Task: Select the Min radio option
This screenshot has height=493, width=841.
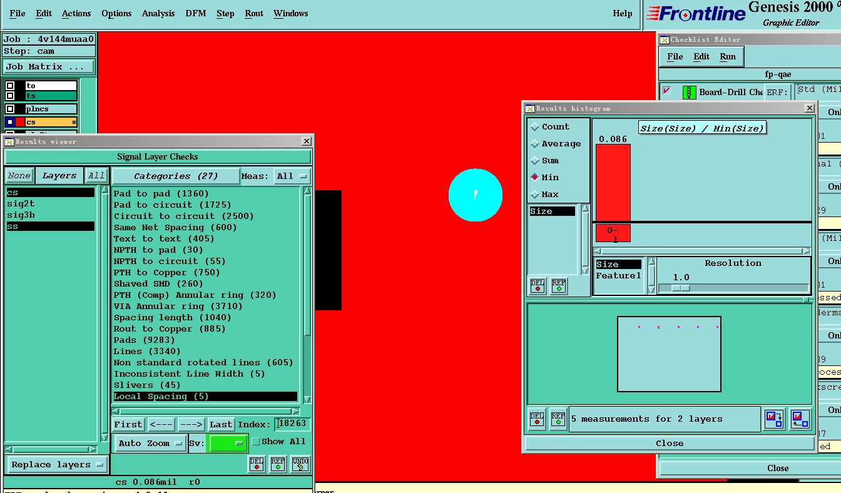Action: (535, 178)
